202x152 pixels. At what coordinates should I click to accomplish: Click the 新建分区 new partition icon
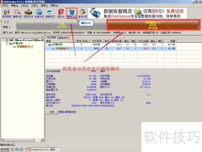[50, 14]
